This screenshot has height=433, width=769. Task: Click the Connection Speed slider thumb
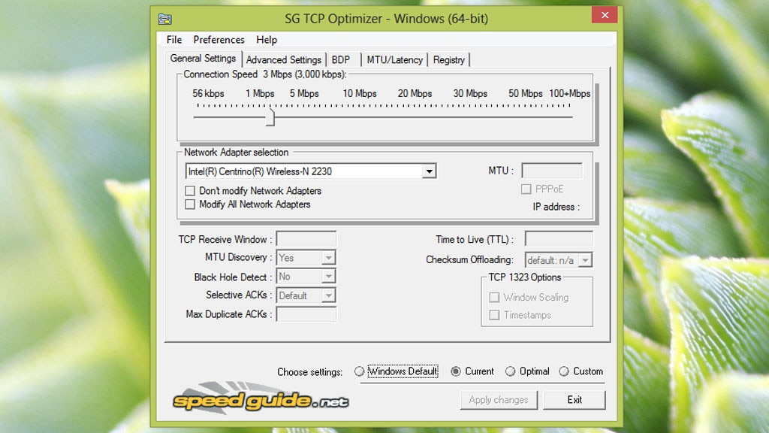(x=270, y=117)
